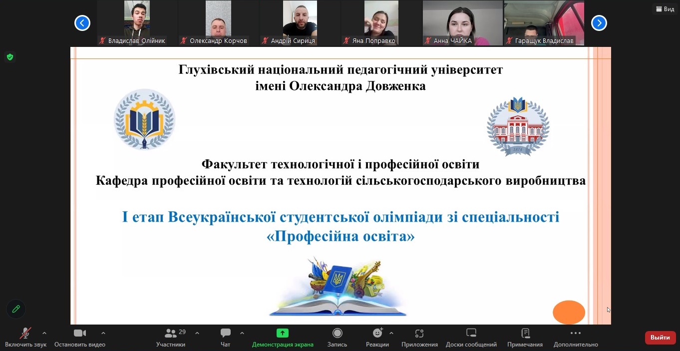Click the green encryption shield icon
This screenshot has width=680, height=351.
10,57
